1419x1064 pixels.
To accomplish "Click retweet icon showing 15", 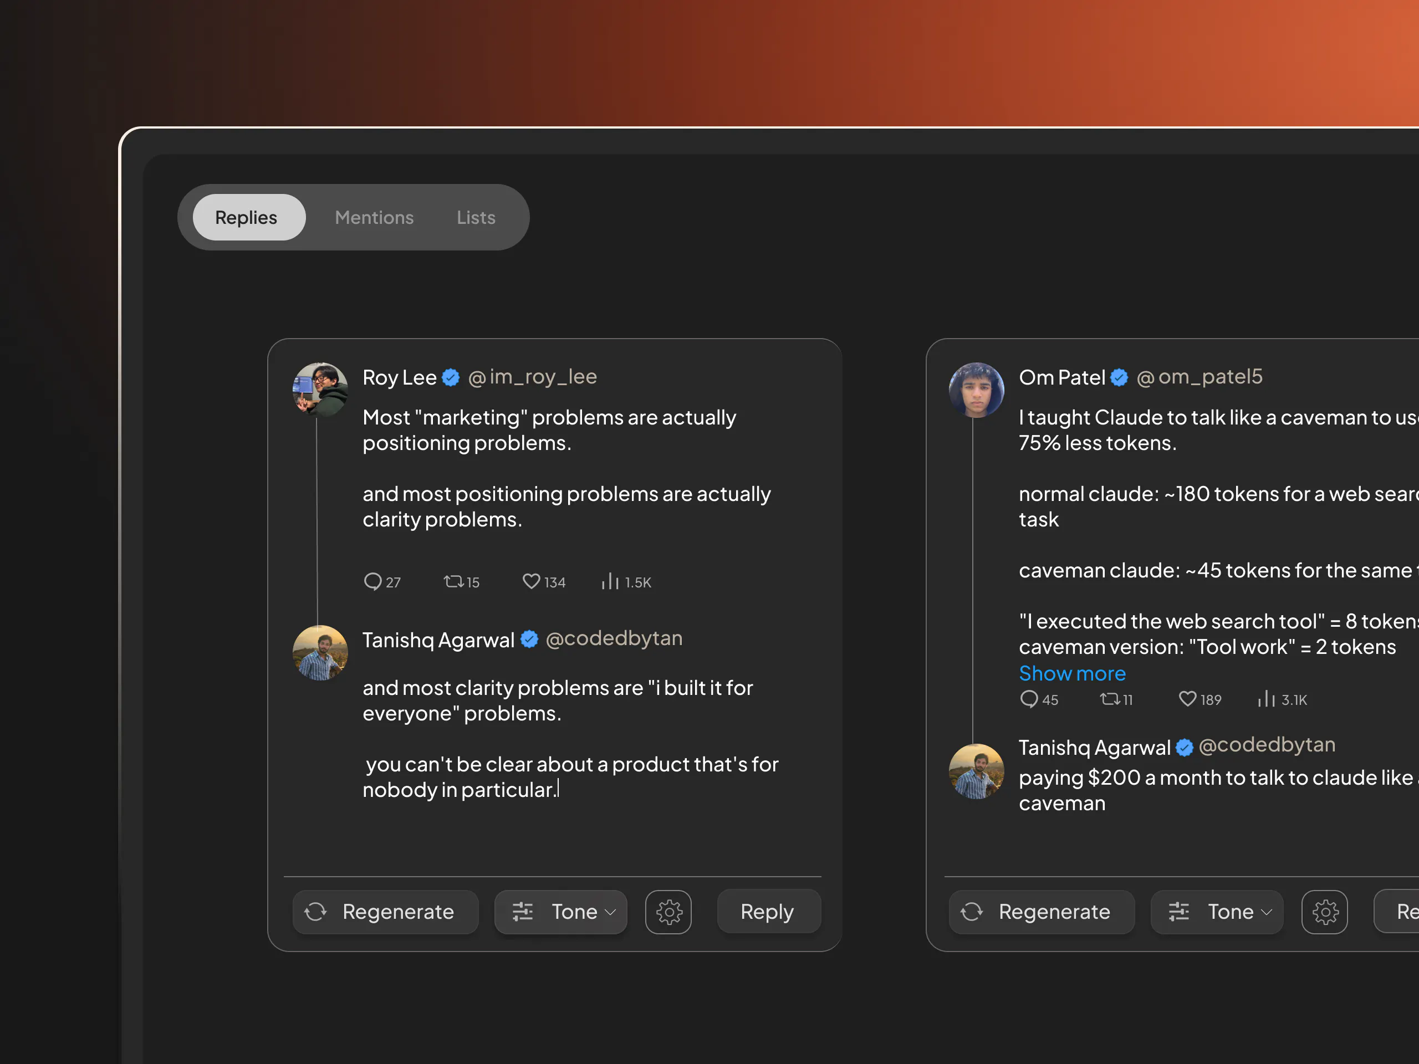I will [x=453, y=582].
